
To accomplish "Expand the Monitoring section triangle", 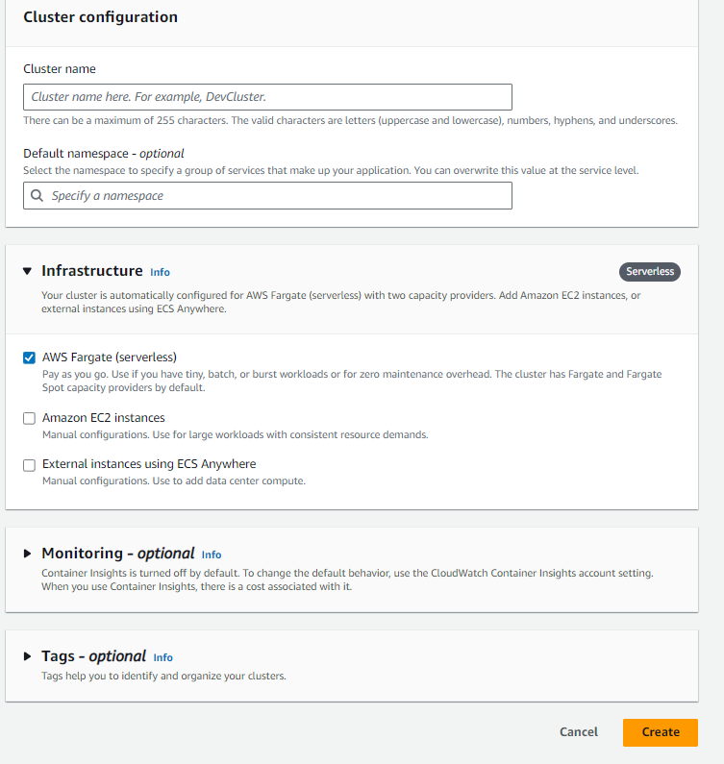I will click(28, 554).
